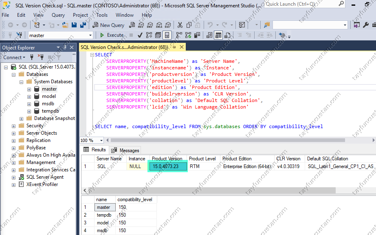This screenshot has width=376, height=235.
Task: Click Specify Values for Template Parameters icon
Action: 282,35
